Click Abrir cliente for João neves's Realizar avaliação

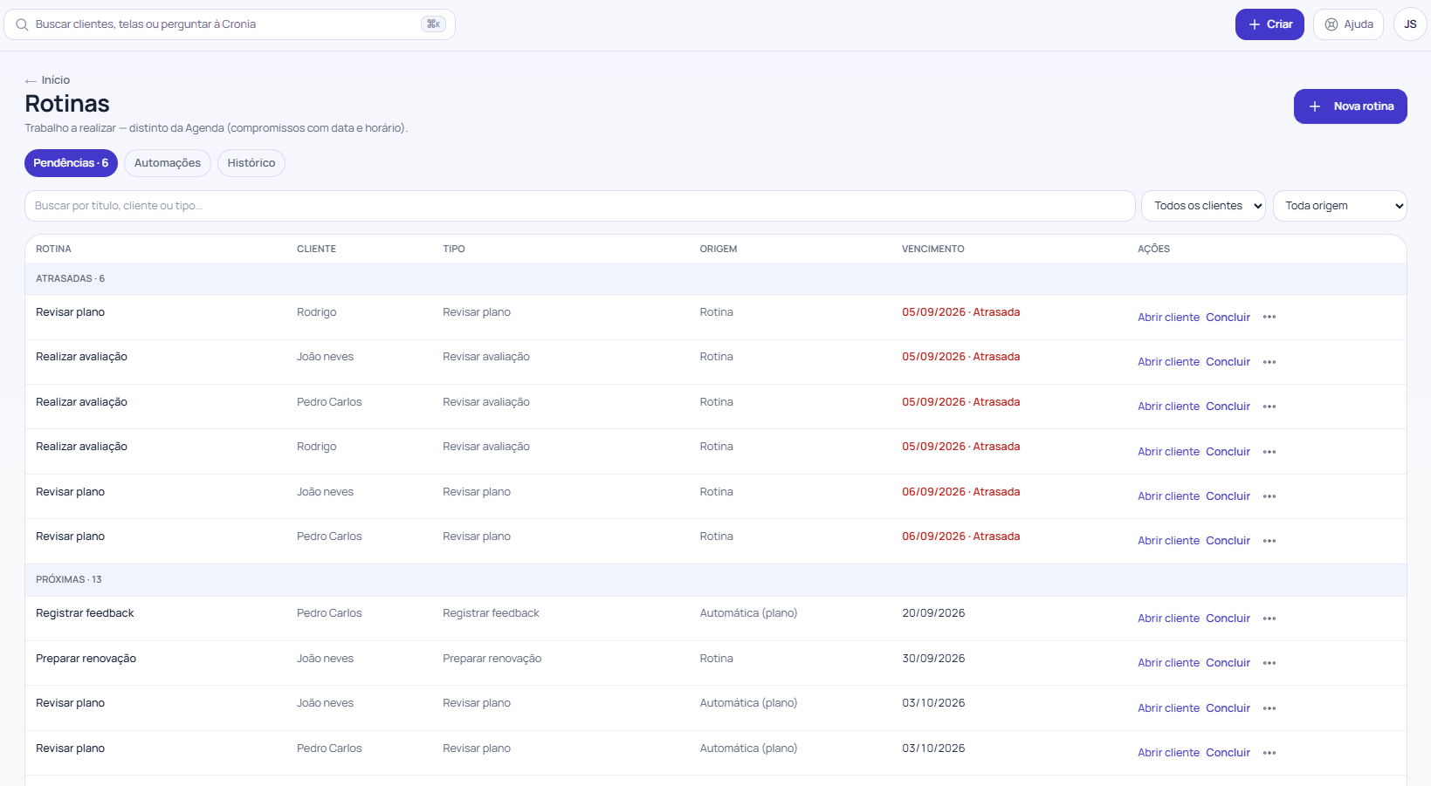pyautogui.click(x=1168, y=362)
